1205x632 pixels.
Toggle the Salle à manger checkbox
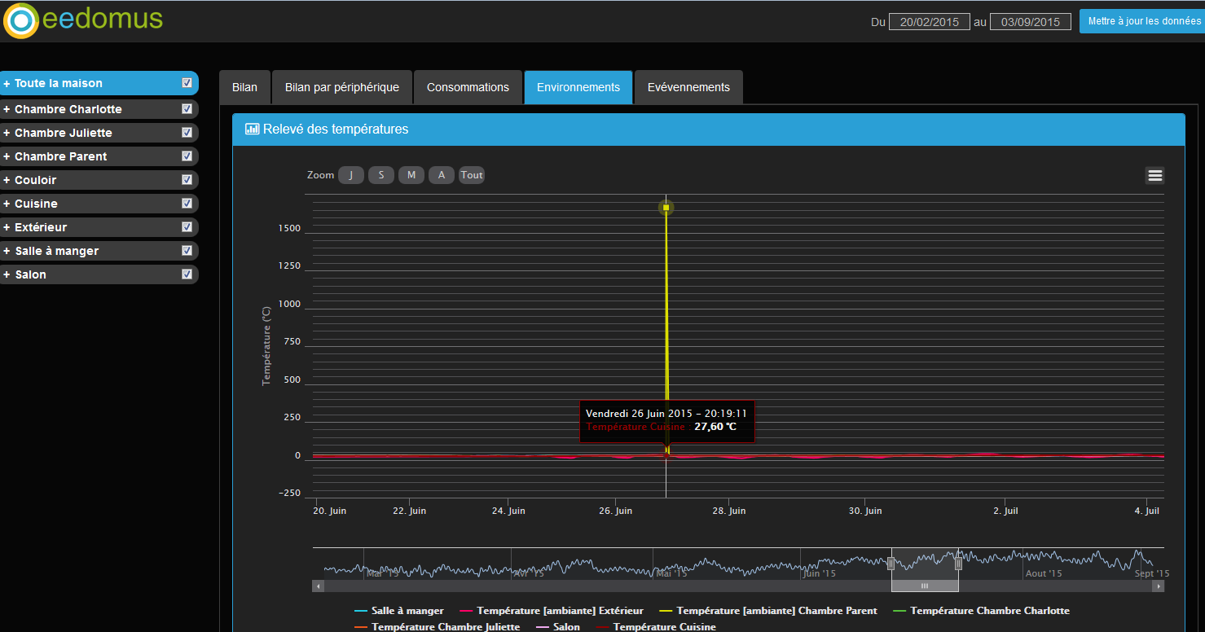coord(187,250)
